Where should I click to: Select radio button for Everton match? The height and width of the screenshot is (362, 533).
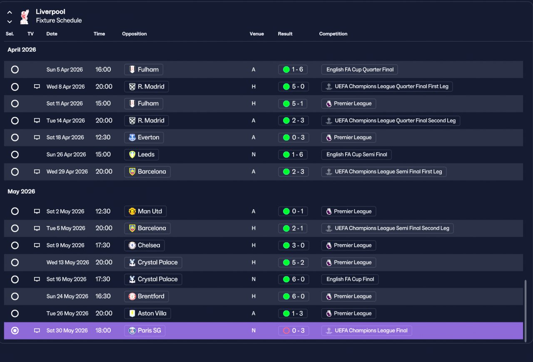point(15,138)
